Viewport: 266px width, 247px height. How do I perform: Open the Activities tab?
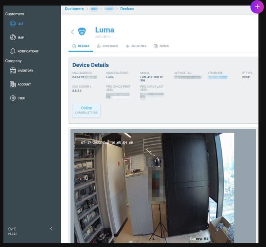[136, 46]
